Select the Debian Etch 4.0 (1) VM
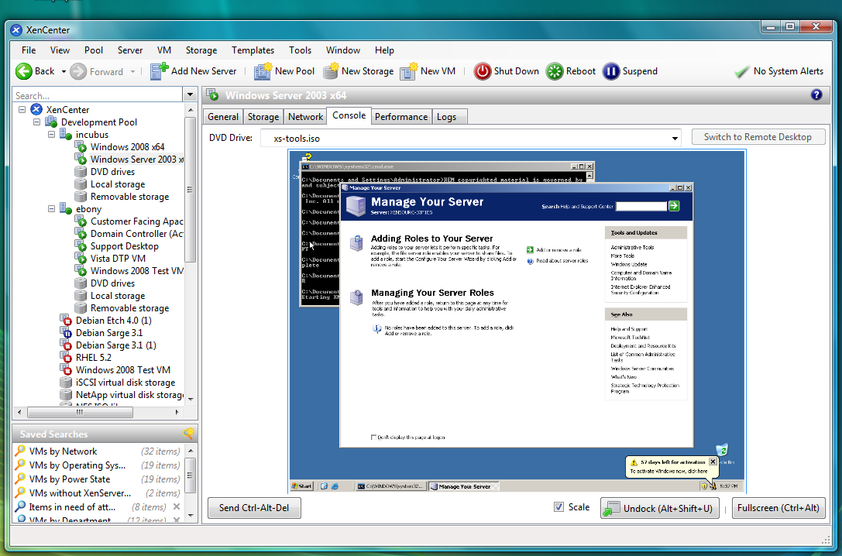Image resolution: width=842 pixels, height=556 pixels. [x=113, y=321]
